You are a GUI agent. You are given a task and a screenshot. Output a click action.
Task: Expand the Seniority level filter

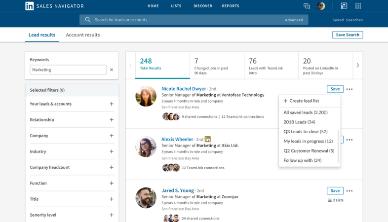(112, 215)
